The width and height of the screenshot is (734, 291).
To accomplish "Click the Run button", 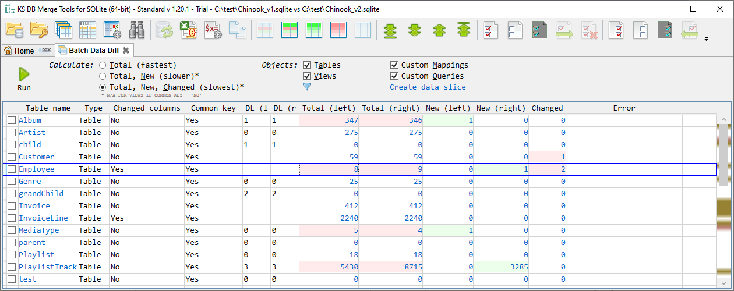I will [x=24, y=79].
